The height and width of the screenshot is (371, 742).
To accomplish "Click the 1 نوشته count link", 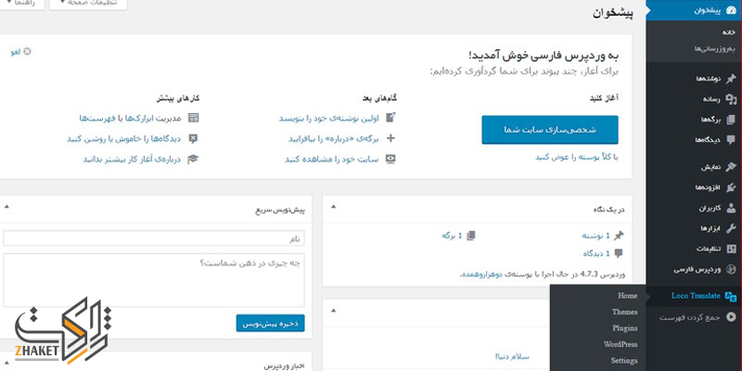I will (x=595, y=236).
